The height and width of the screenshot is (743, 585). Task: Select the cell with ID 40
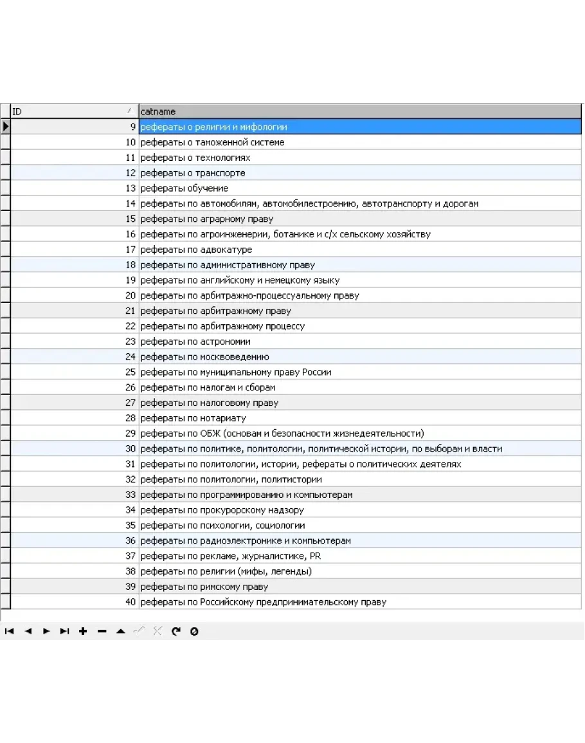click(x=75, y=602)
